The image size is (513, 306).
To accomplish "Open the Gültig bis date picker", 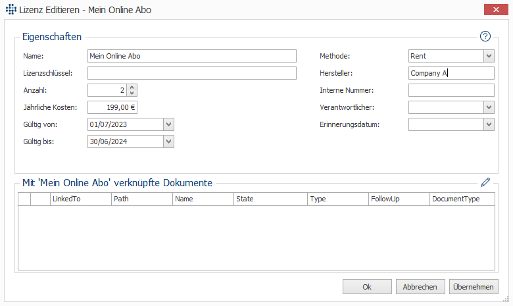I will pyautogui.click(x=168, y=141).
